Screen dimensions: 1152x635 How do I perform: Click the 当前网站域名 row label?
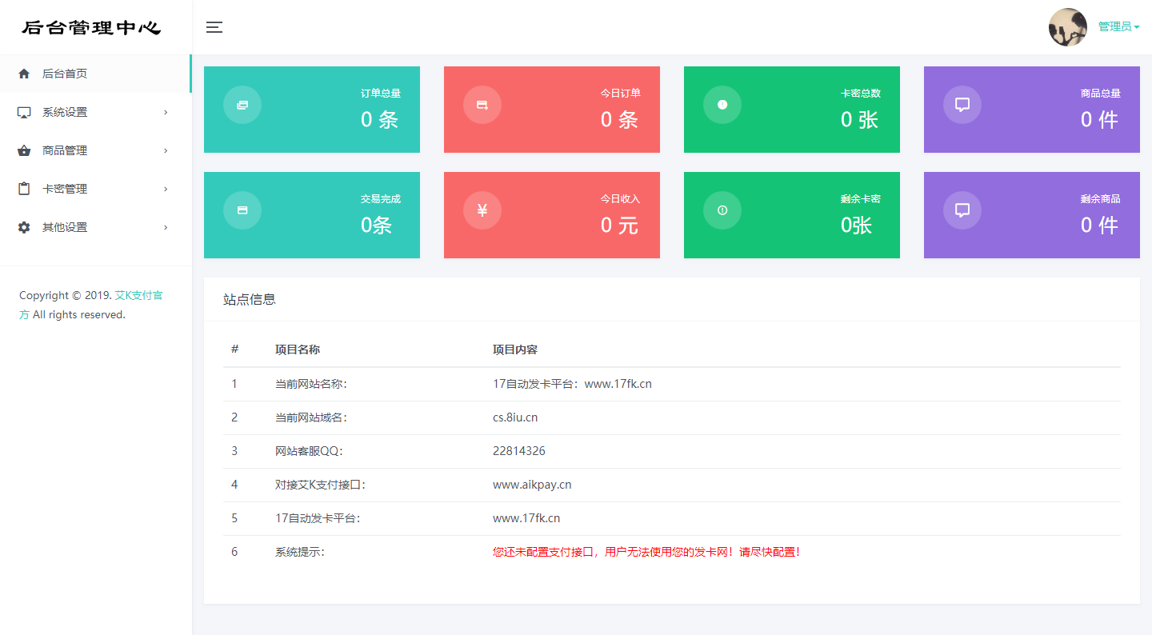311,417
